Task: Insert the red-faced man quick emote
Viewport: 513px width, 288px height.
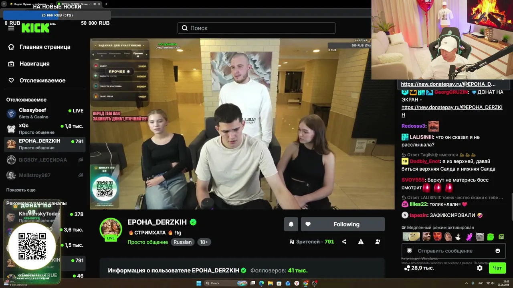Action: click(437, 237)
